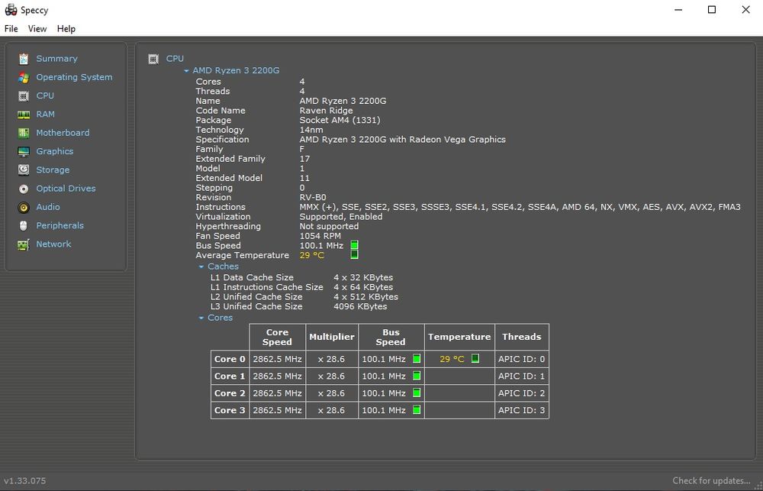Open the View menu
763x491 pixels.
[37, 29]
